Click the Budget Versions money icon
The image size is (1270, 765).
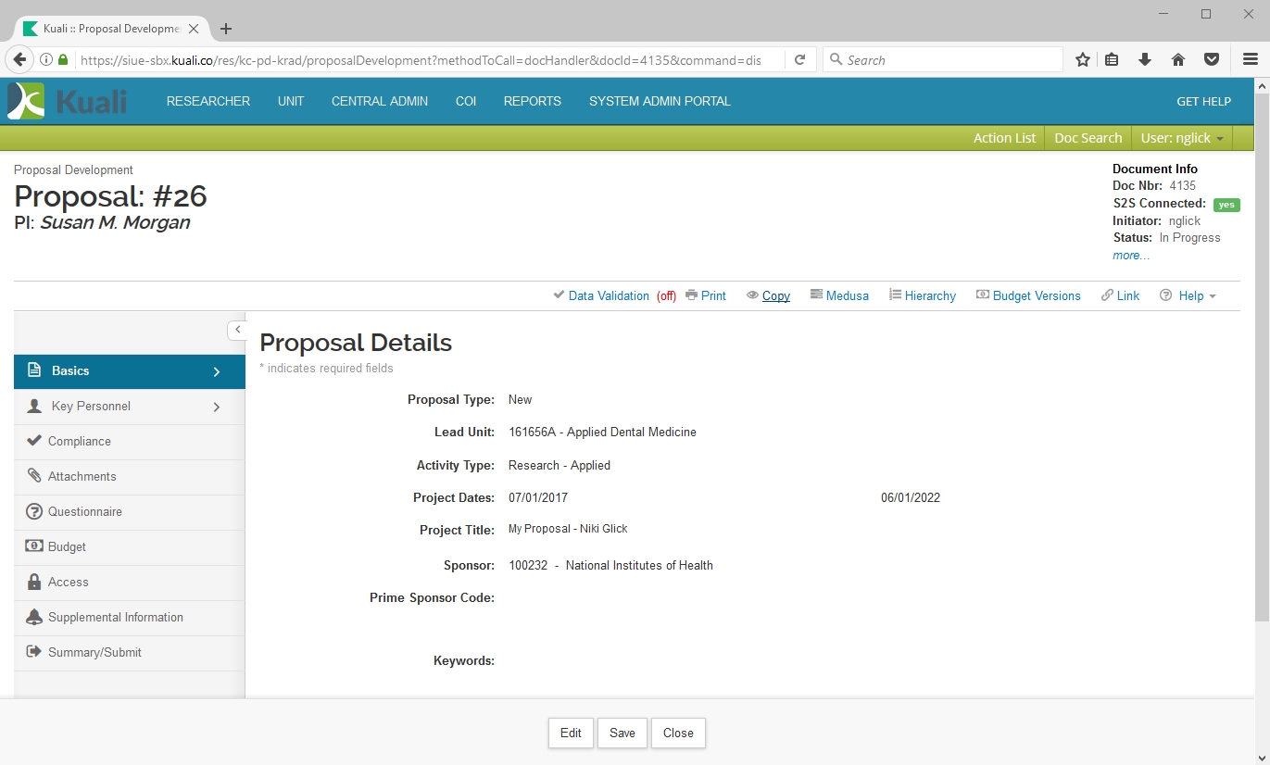click(982, 295)
